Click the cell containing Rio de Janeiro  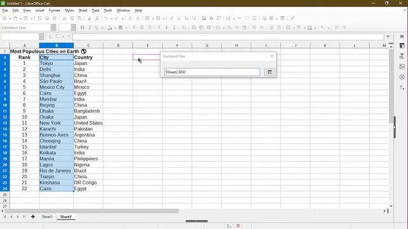[x=56, y=171]
